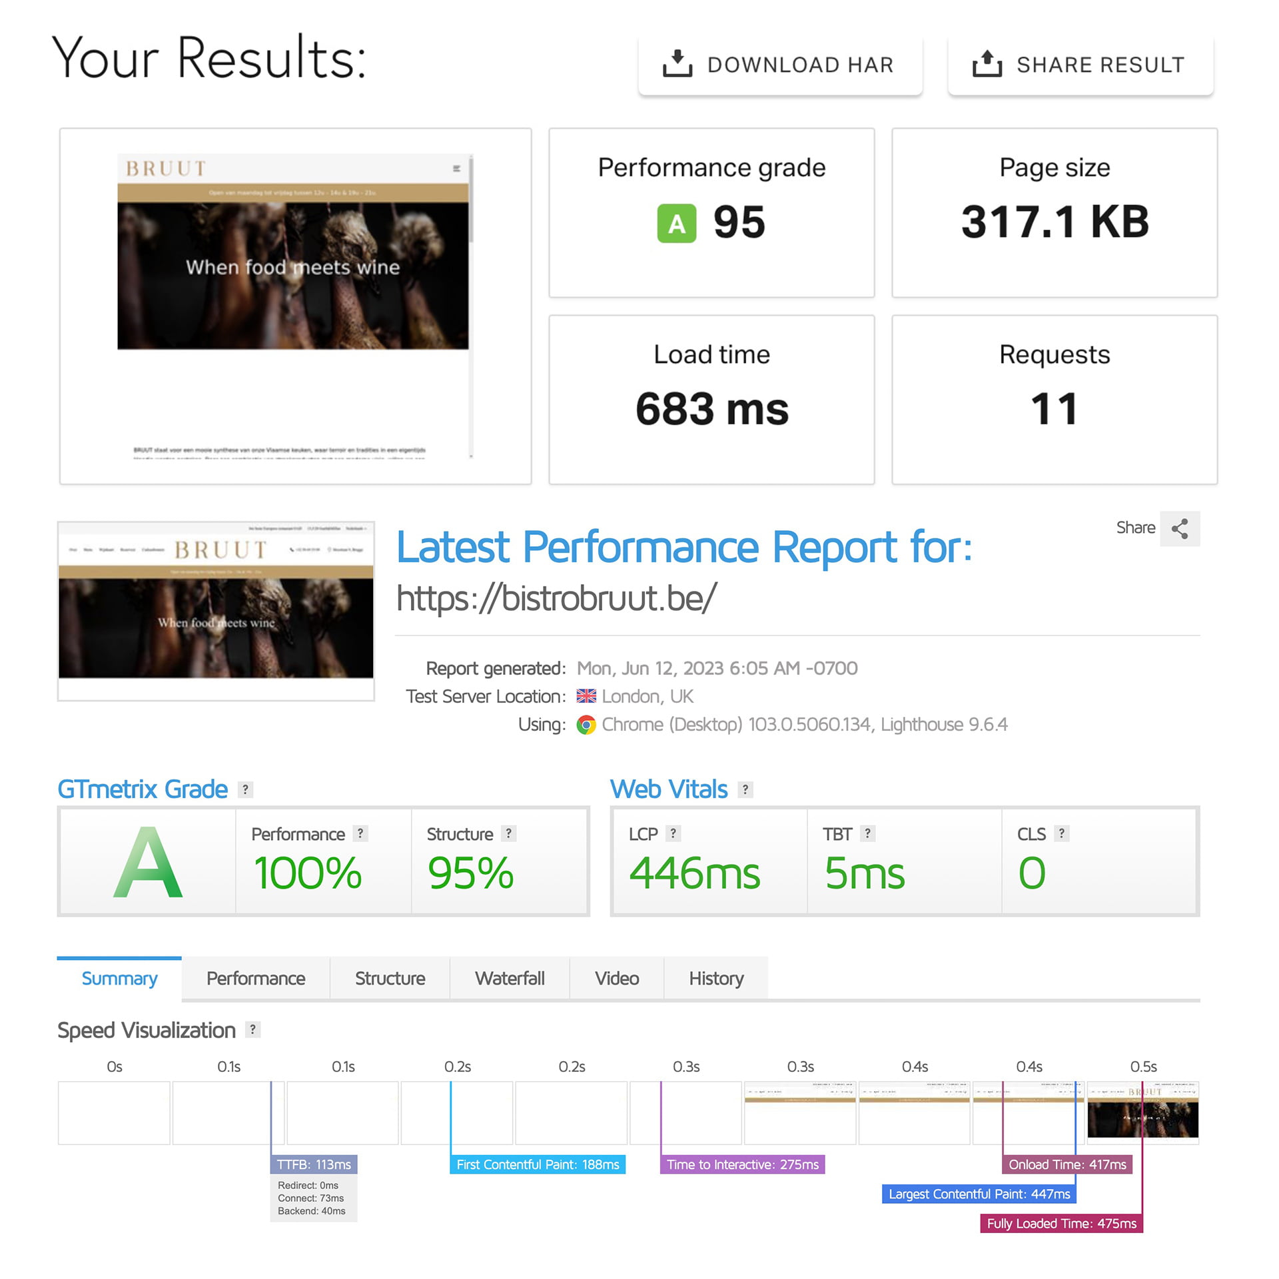This screenshot has height=1279, width=1279.
Task: Click the green A grade badge
Action: [677, 223]
